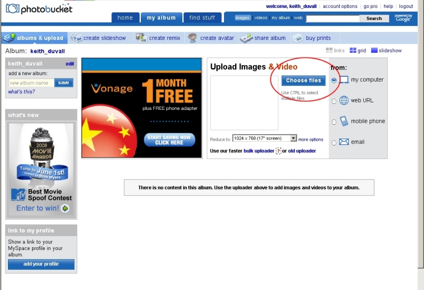Viewport: 424px width, 290px height.
Task: Expand more options link for upload
Action: (310, 140)
